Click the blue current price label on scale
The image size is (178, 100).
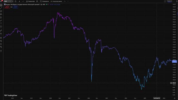(174, 62)
